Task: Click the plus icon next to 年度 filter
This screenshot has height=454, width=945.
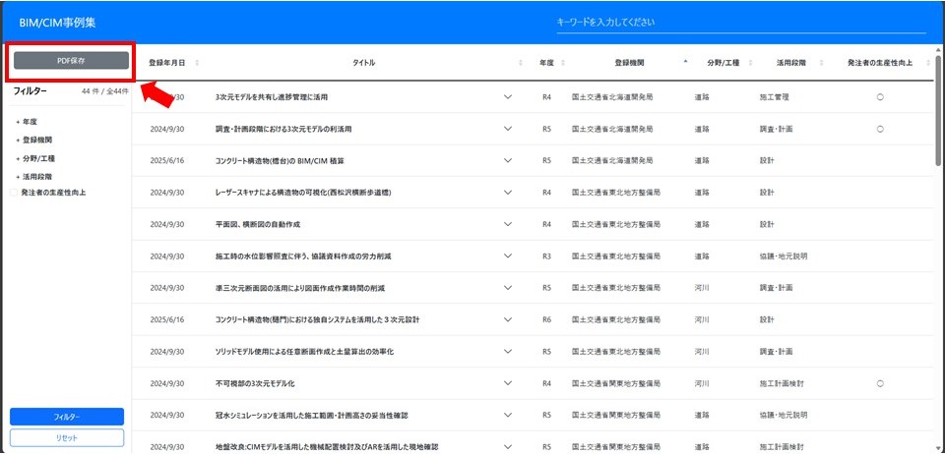Action: 17,123
